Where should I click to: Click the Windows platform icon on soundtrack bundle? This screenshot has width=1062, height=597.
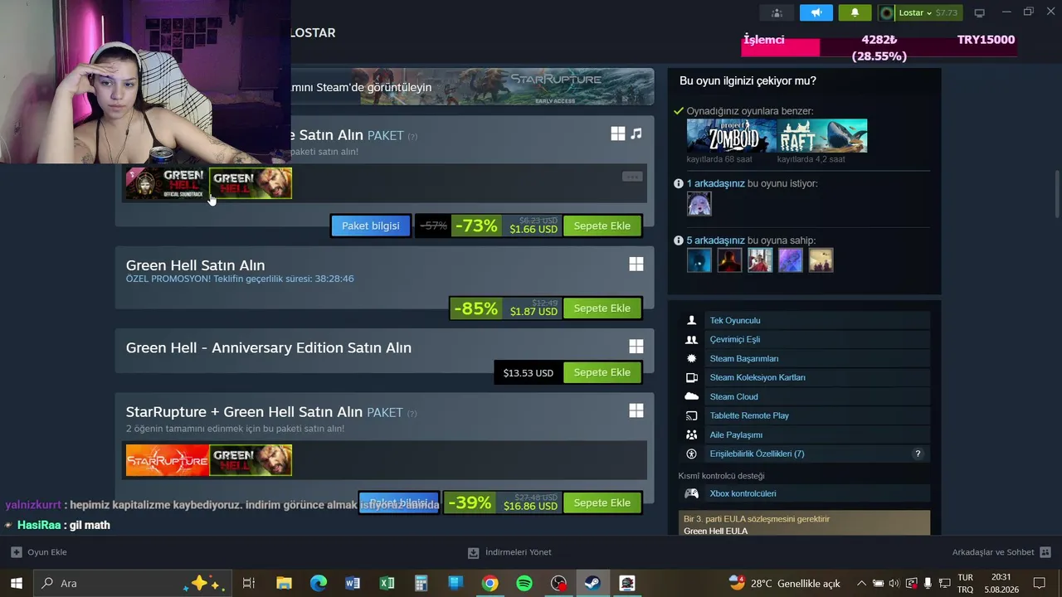pos(617,133)
